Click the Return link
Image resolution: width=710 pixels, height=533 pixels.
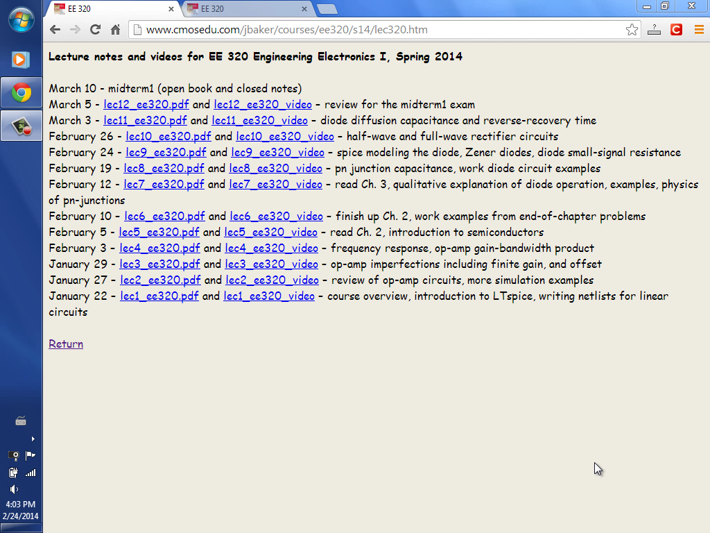tap(66, 344)
